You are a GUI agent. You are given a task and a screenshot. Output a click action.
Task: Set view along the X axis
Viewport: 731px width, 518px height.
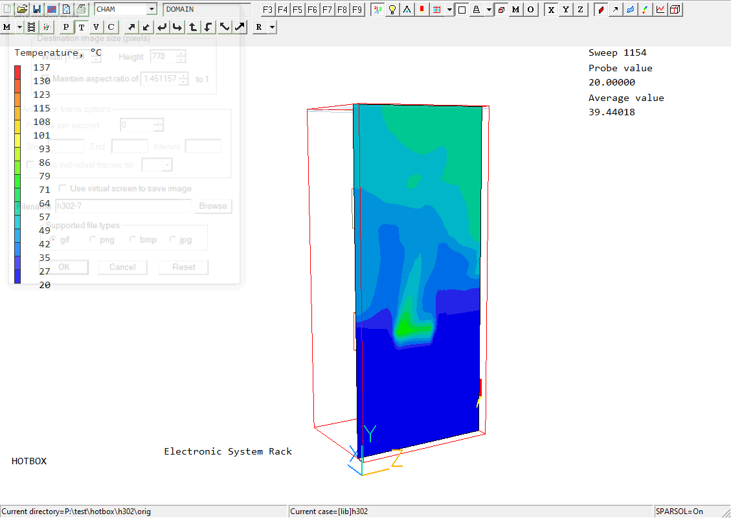[551, 9]
